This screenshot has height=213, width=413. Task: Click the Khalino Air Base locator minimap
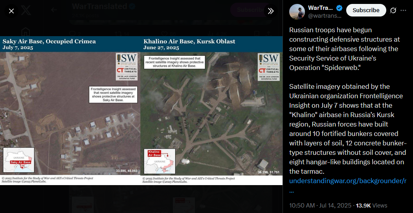coord(160,161)
